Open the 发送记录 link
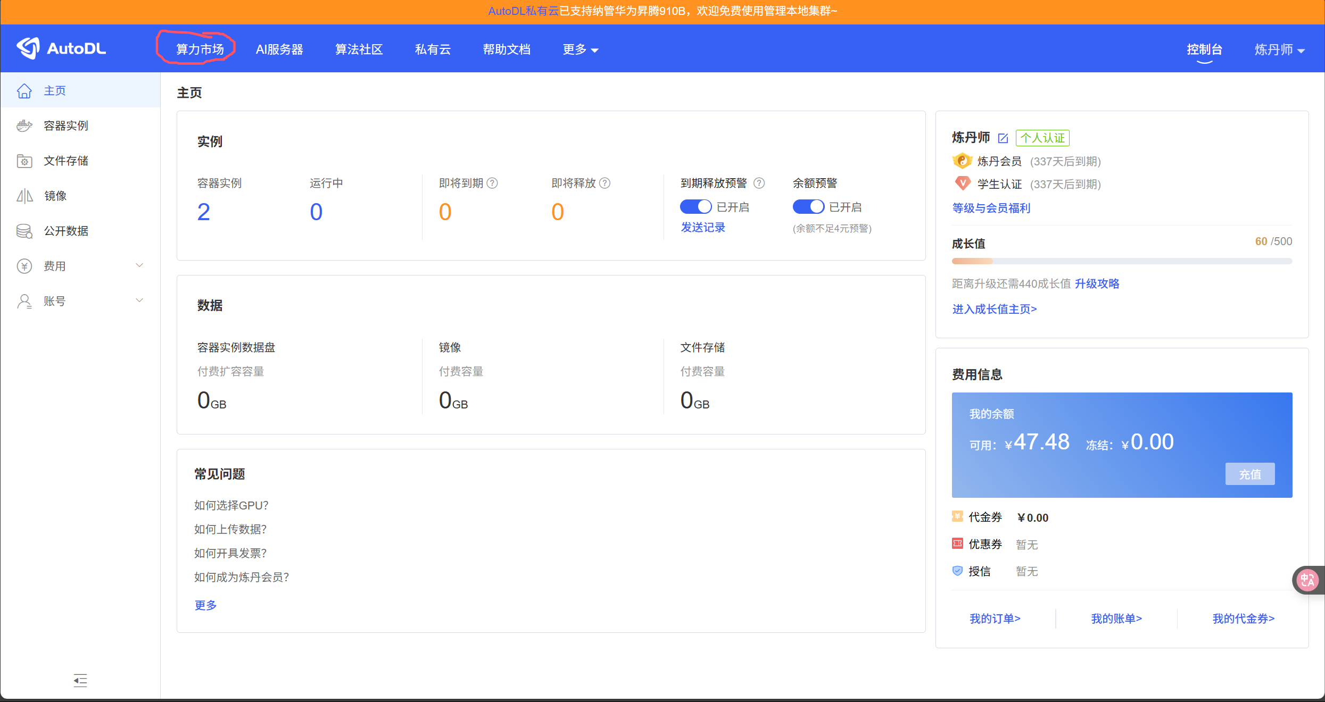This screenshot has width=1325, height=702. 703,228
